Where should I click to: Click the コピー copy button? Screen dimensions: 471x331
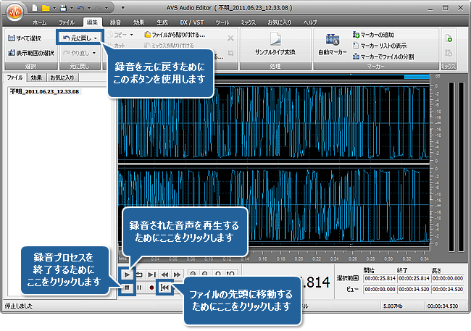coord(117,35)
